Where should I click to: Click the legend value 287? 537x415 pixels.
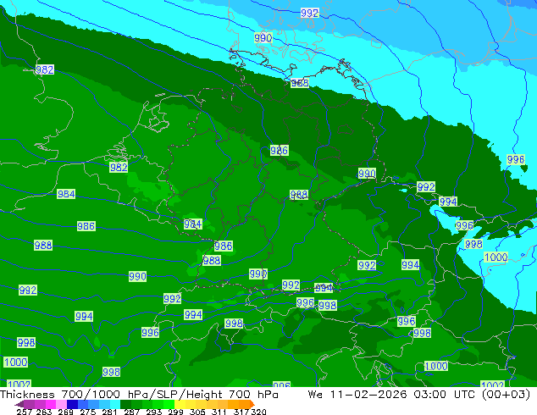point(132,412)
